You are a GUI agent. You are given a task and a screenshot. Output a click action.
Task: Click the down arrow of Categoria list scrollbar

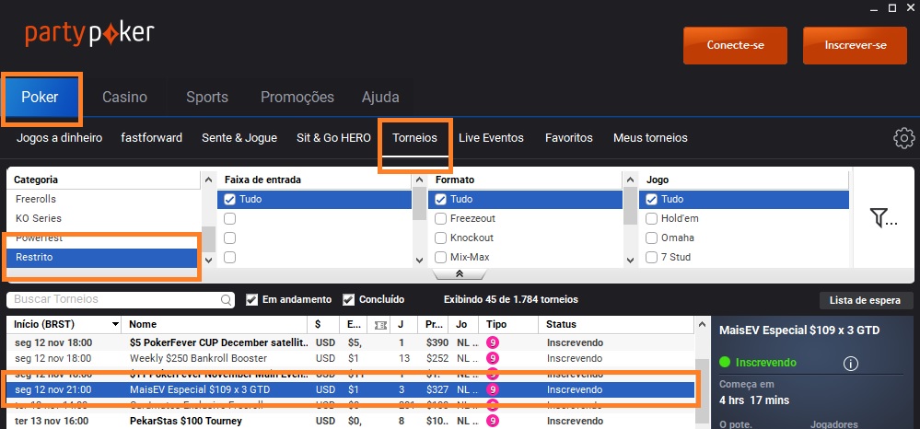208,260
